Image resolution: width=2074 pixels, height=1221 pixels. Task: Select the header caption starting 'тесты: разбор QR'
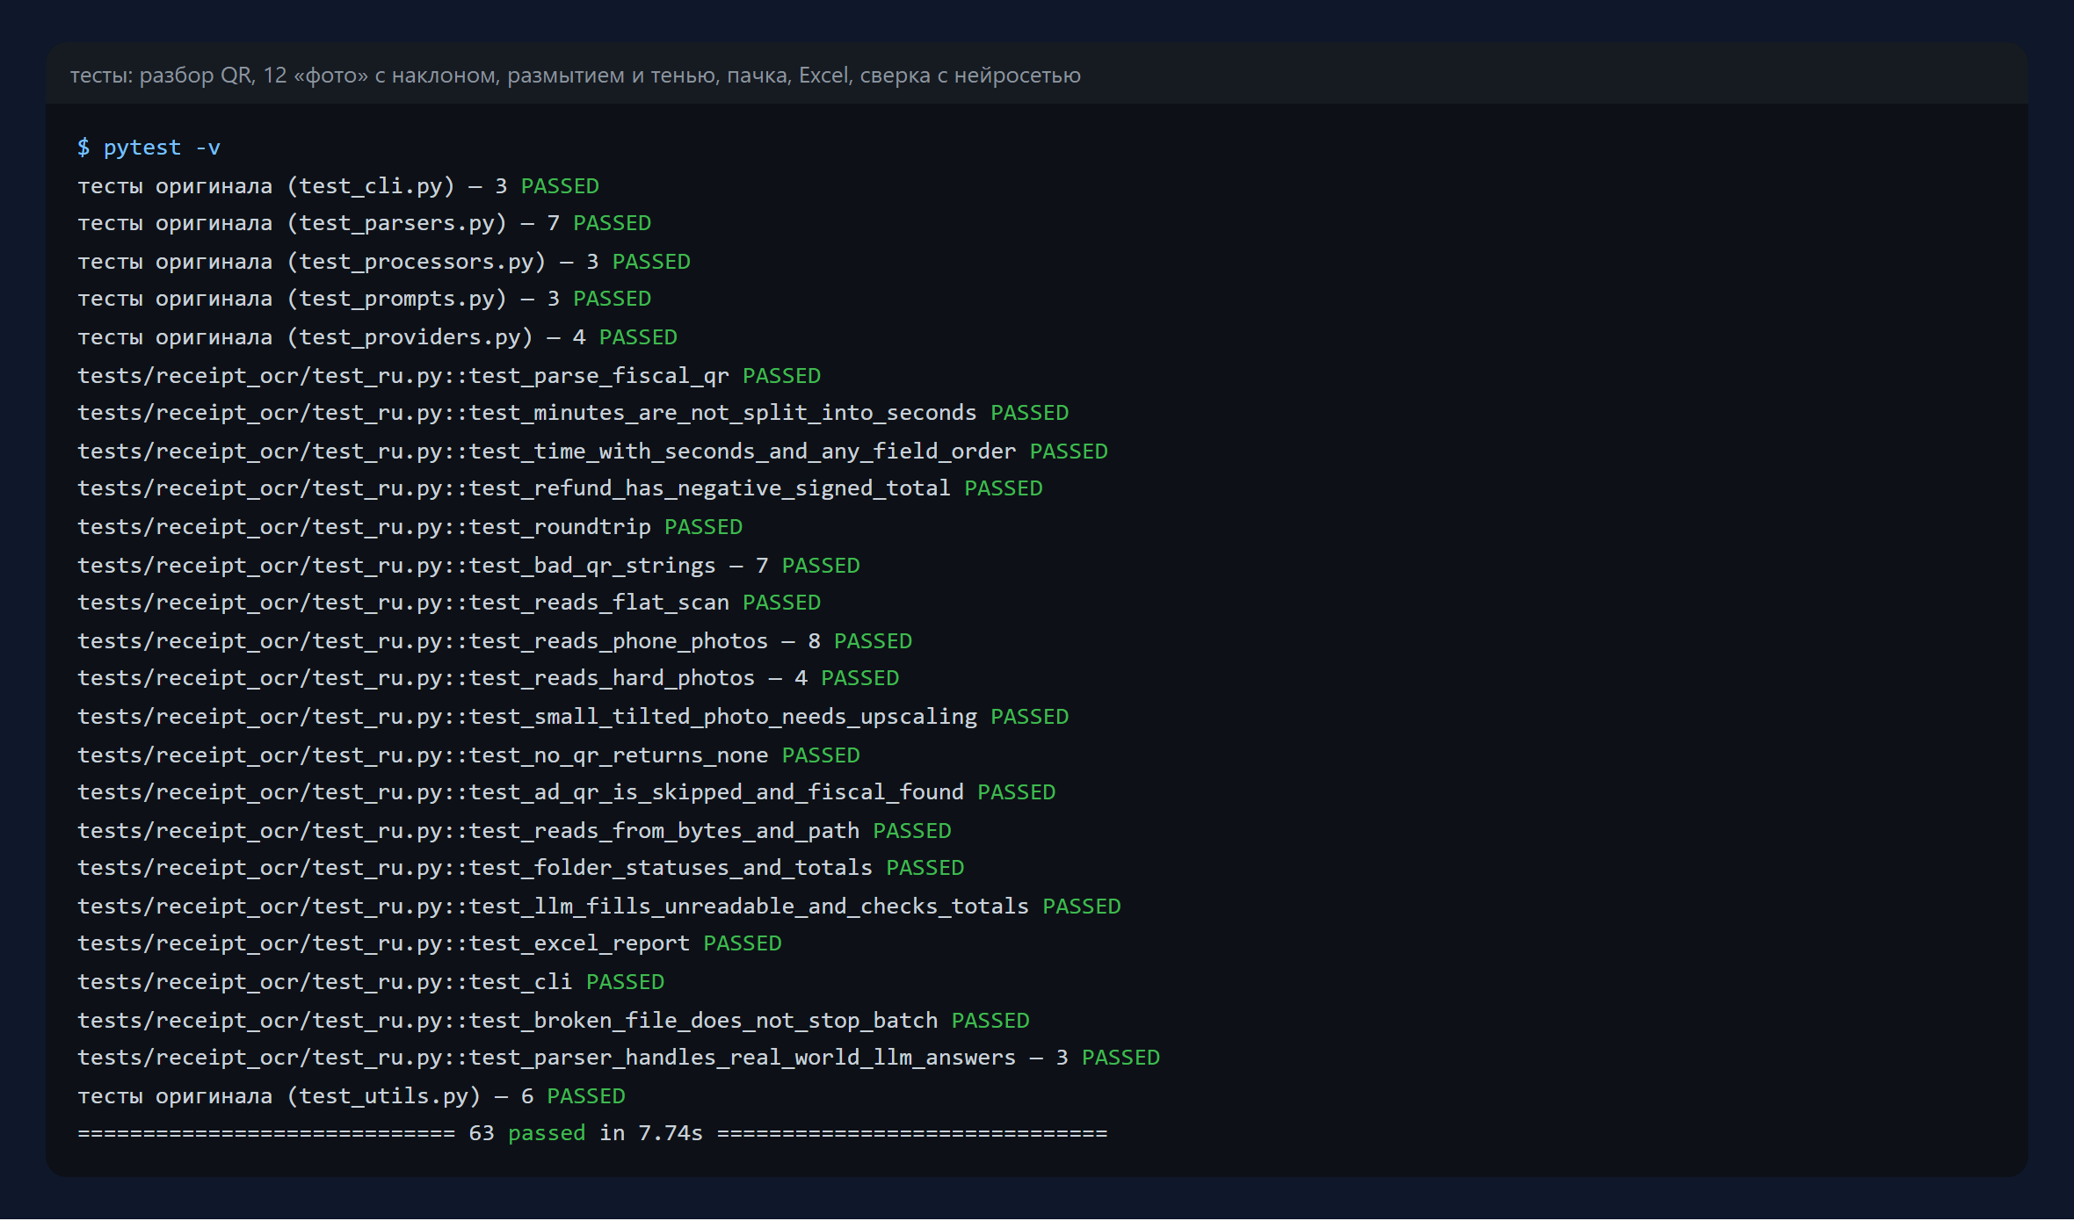[576, 76]
